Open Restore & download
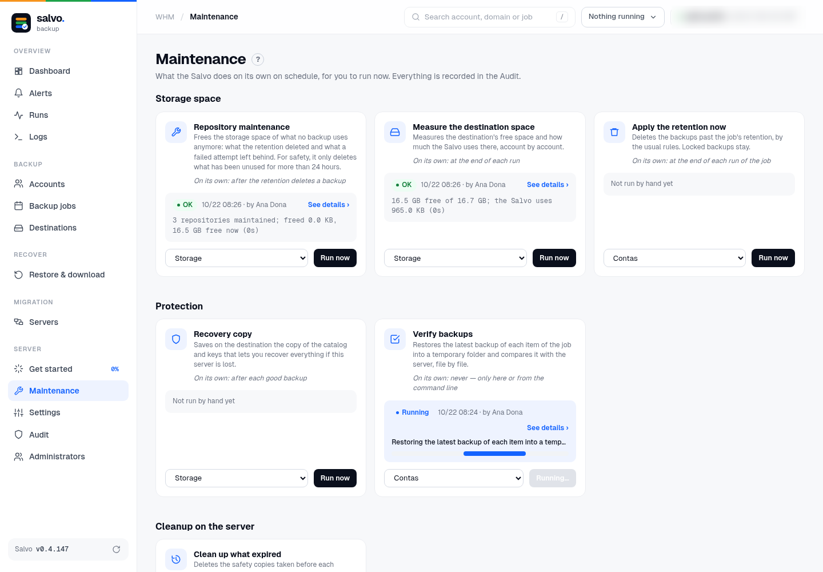Image resolution: width=823 pixels, height=572 pixels. pos(68,275)
